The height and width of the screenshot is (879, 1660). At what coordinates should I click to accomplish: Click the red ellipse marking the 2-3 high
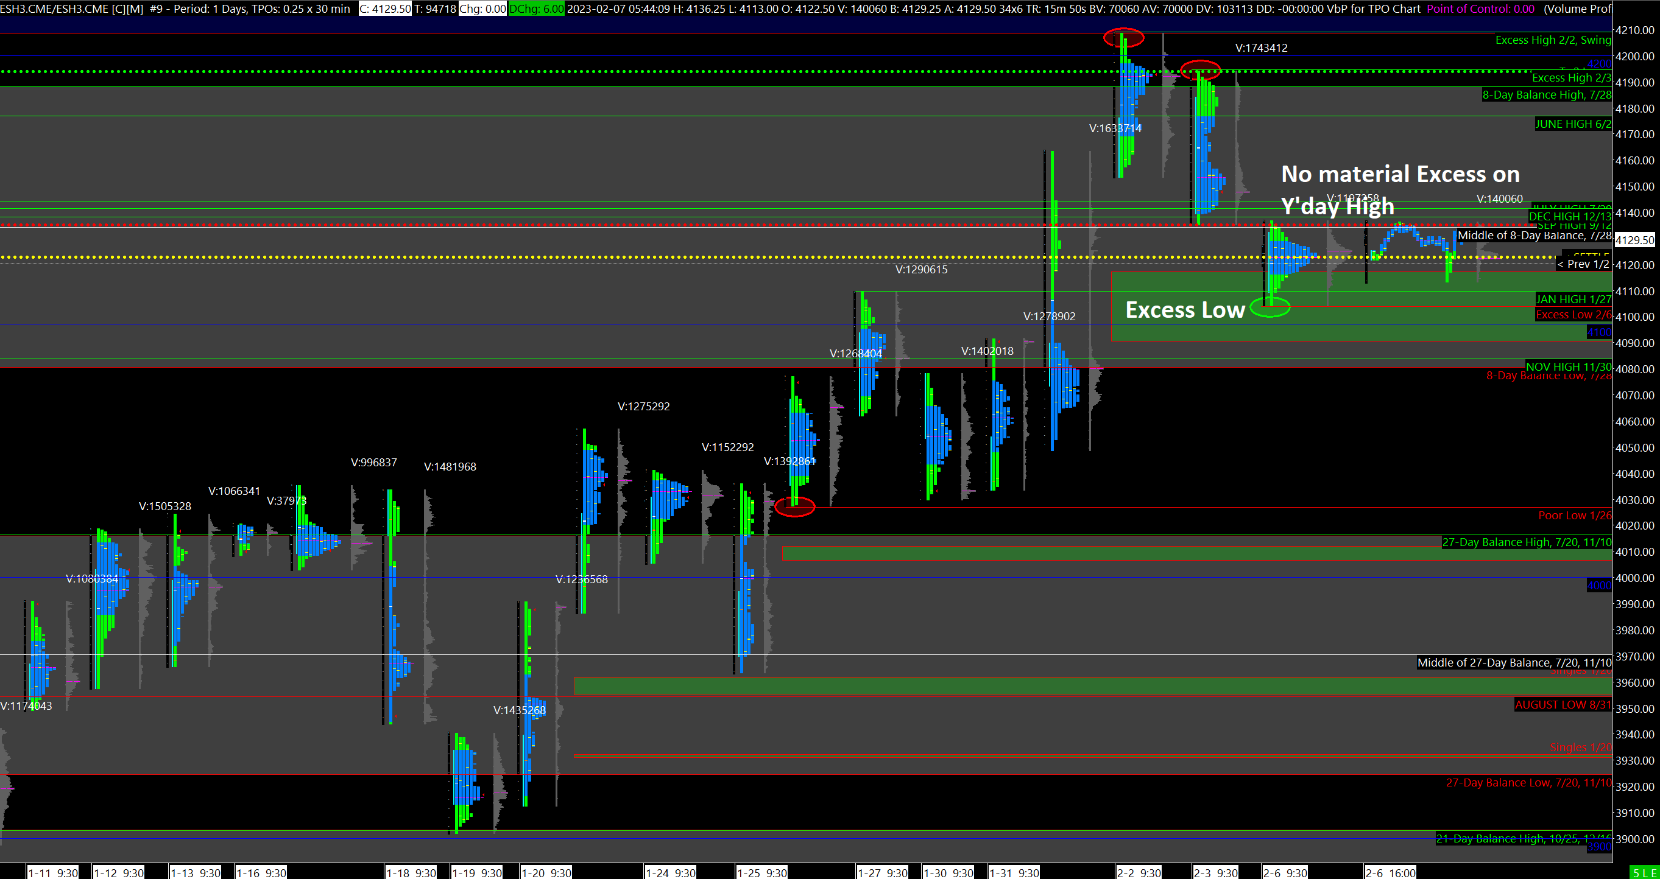[x=1200, y=69]
